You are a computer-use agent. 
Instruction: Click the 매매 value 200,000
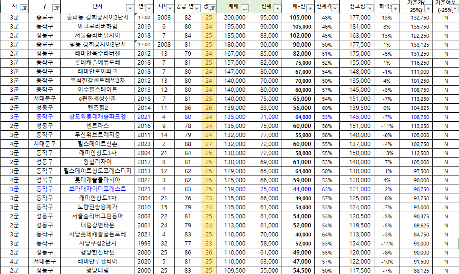[x=234, y=18]
